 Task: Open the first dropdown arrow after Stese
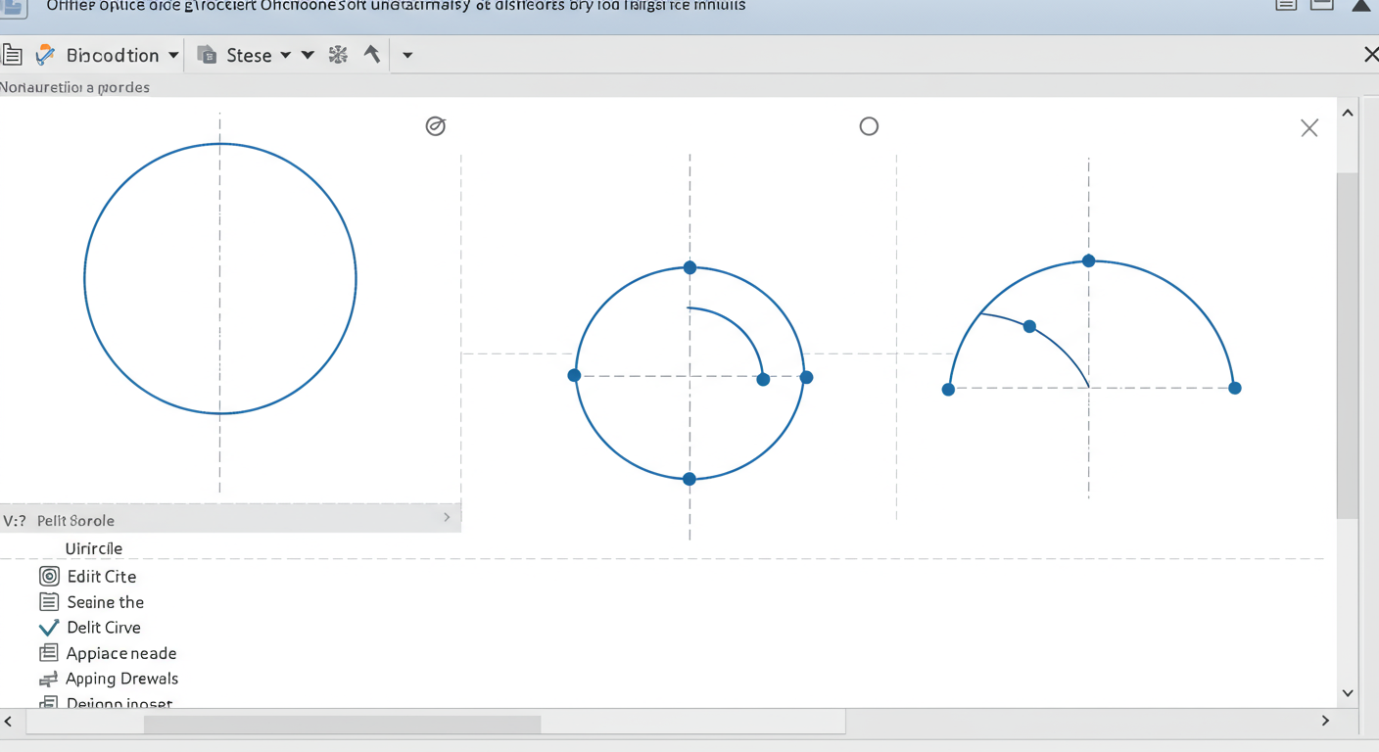click(x=286, y=55)
